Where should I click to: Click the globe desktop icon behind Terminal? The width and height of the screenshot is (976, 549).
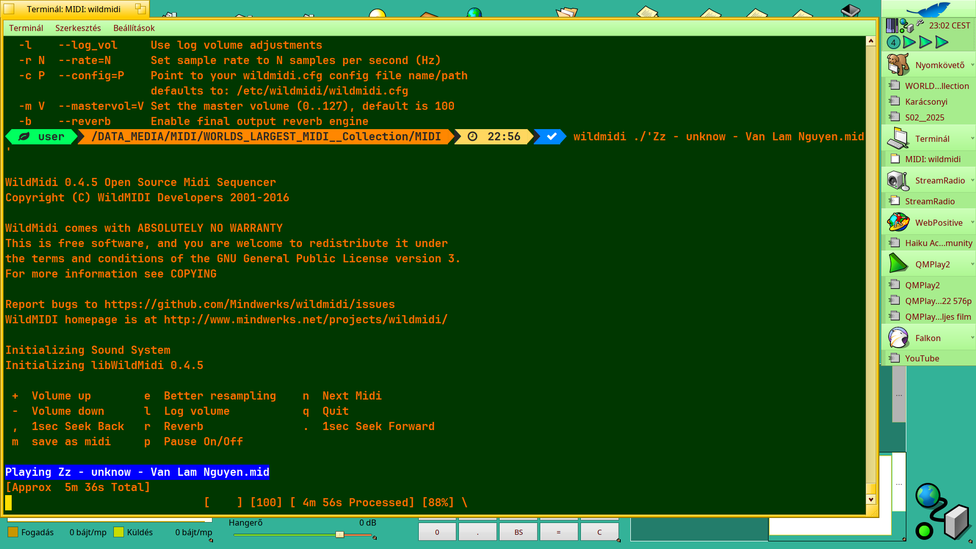(474, 13)
